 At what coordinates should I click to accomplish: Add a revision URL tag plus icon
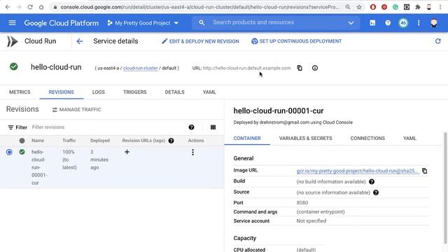pyautogui.click(x=127, y=152)
